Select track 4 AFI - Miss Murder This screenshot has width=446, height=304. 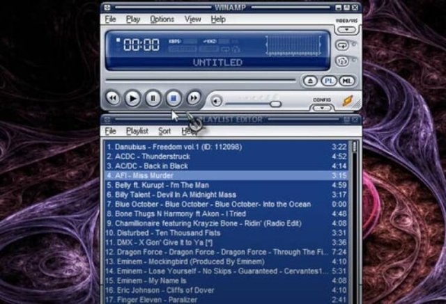[x=226, y=176]
